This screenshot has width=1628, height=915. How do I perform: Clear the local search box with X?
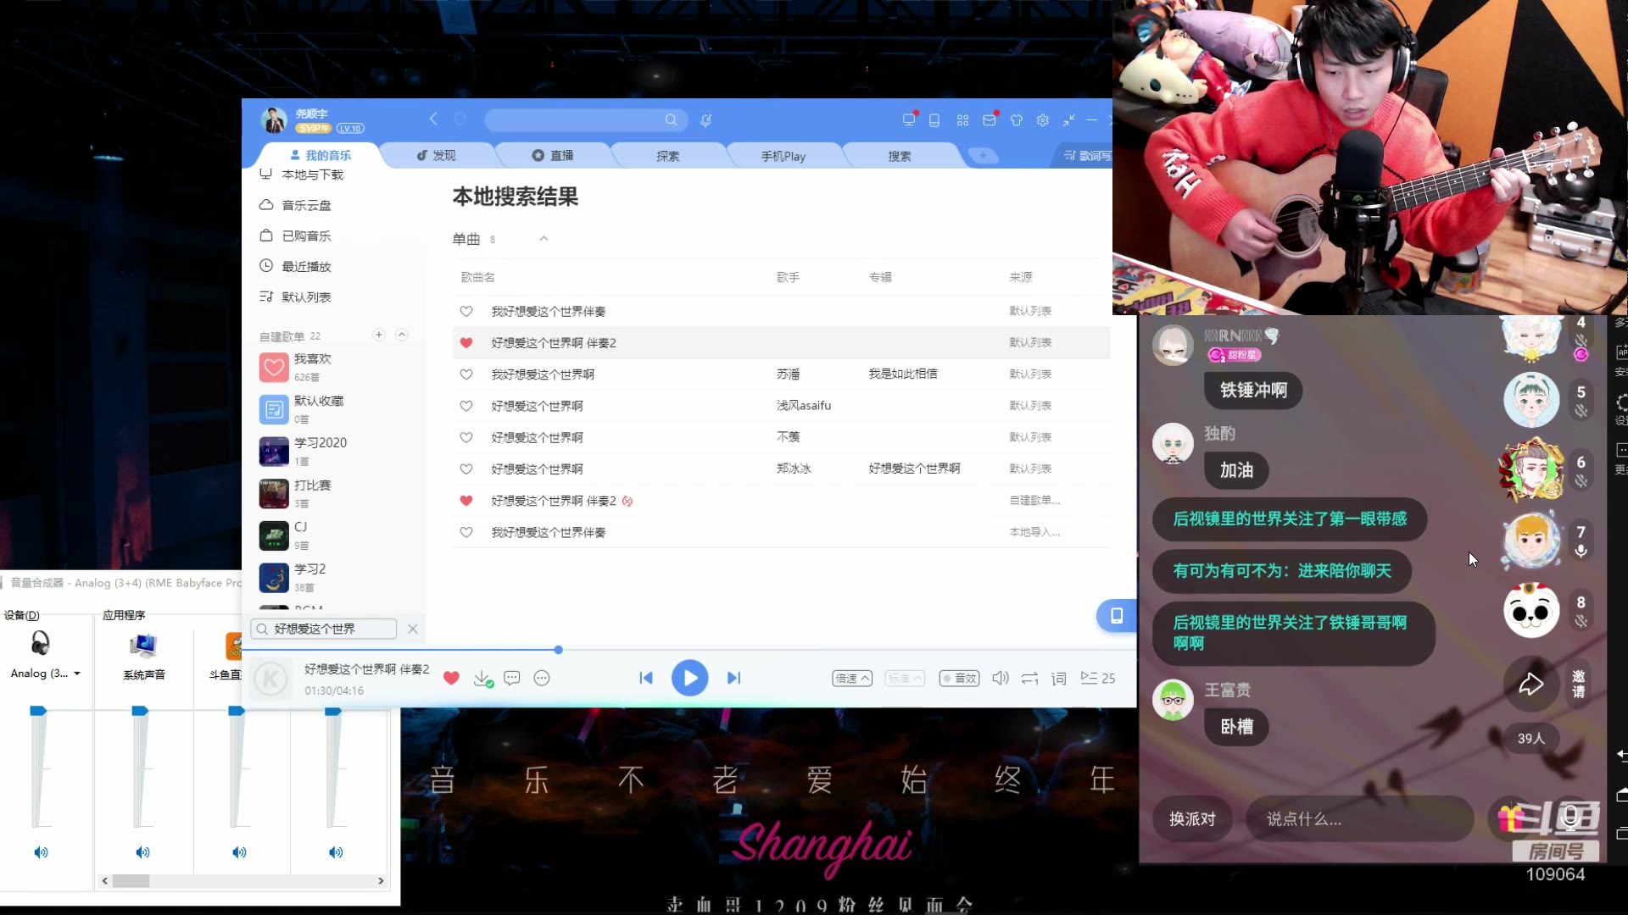(x=412, y=629)
